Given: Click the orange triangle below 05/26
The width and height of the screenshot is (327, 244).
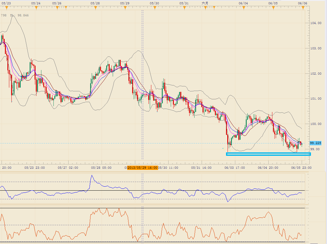Looking at the screenshot, I should (x=57, y=7).
